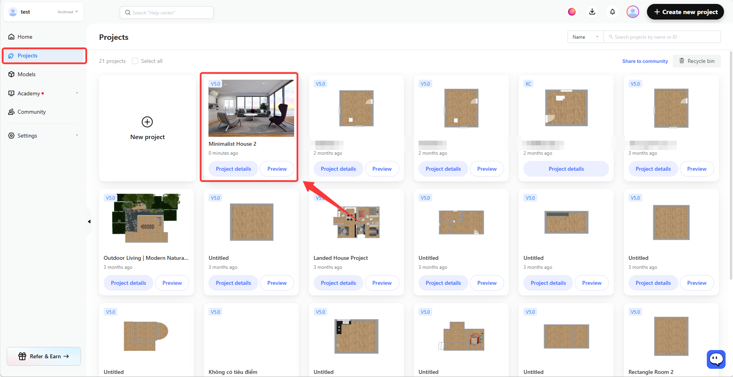Open the Archived account dropdown
Image resolution: width=733 pixels, height=377 pixels.
68,12
